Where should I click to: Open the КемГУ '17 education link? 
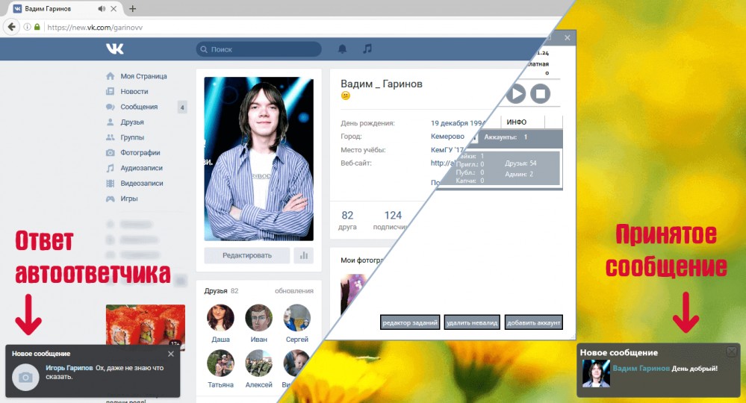[x=447, y=150]
